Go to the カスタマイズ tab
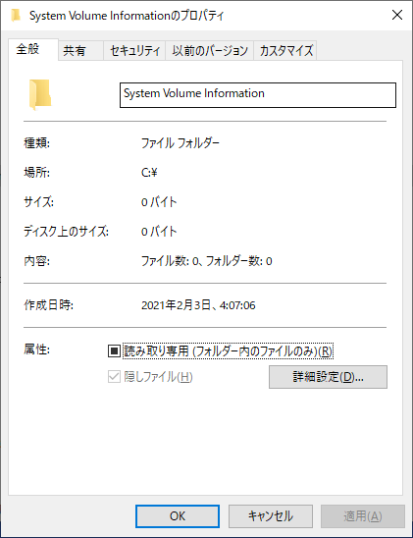This screenshot has height=538, width=413. coord(285,51)
